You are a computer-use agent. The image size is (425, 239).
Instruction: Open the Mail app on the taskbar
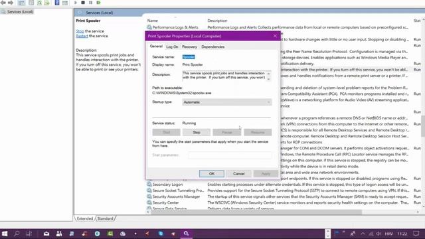tap(46, 234)
